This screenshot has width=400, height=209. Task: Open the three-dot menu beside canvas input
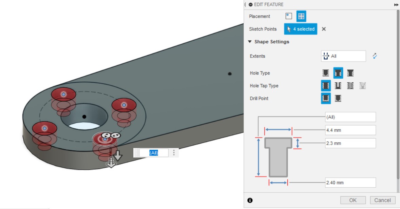pos(174,153)
